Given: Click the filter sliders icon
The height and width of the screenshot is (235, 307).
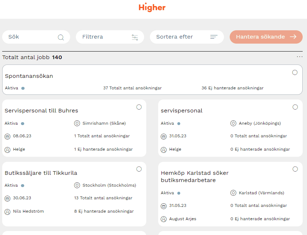Looking at the screenshot, I should (x=135, y=37).
